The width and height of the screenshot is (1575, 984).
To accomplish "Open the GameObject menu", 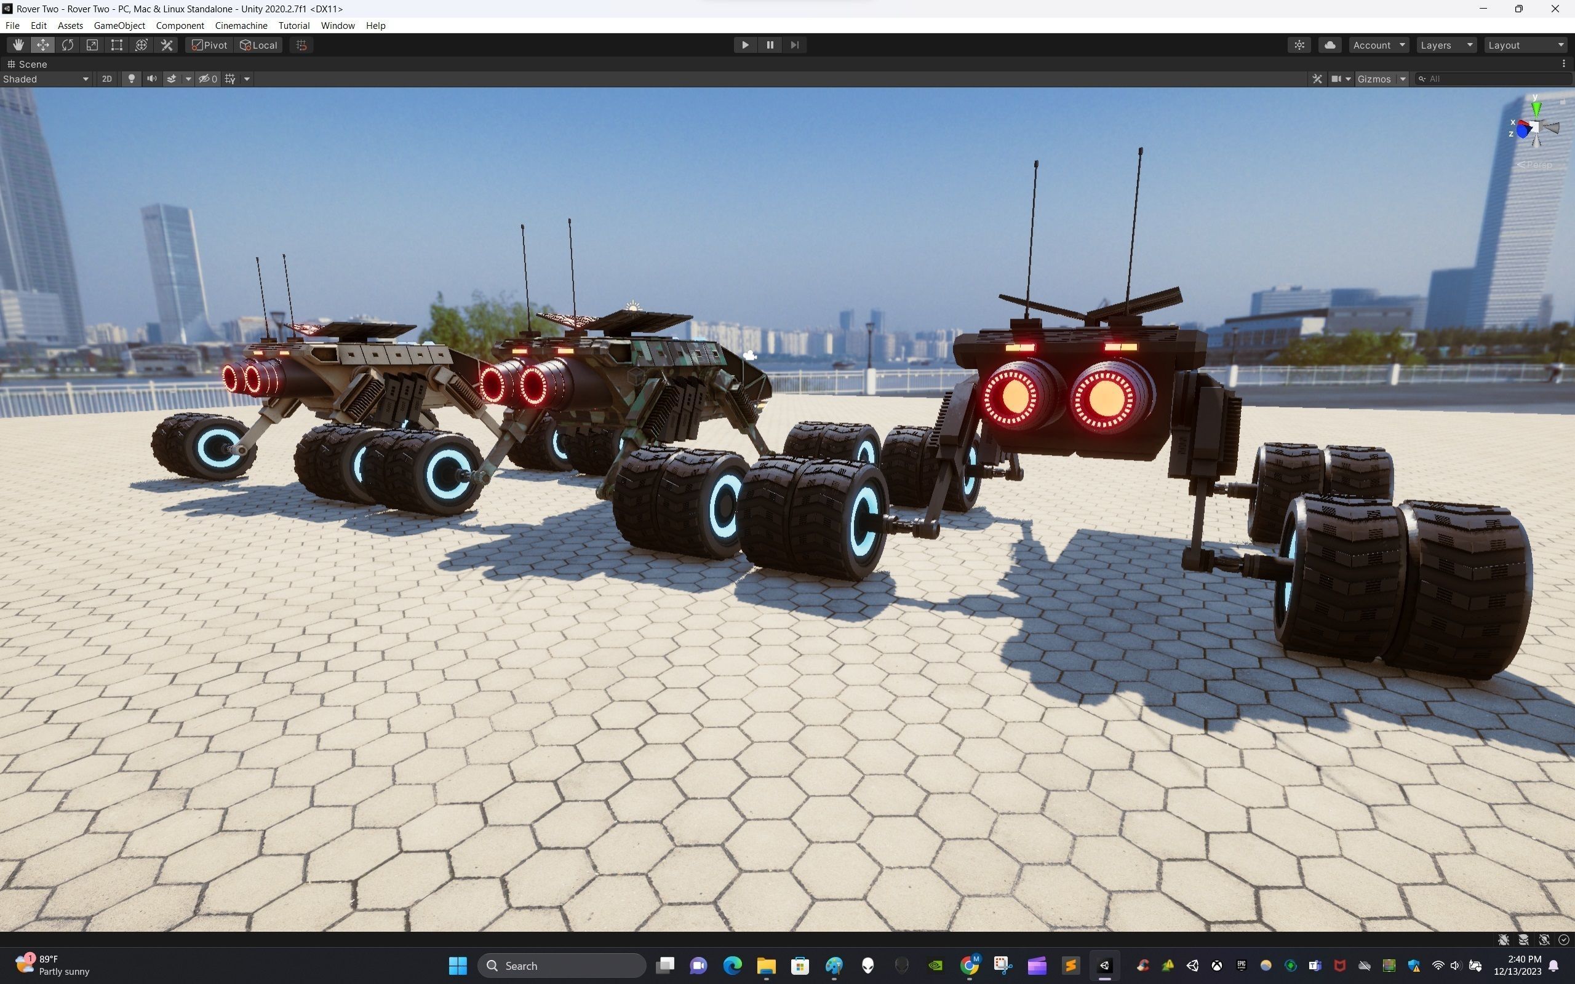I will (119, 25).
